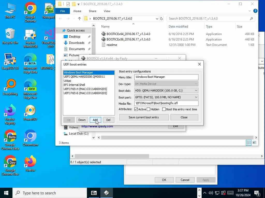Open This PC desktop icon

coord(10,11)
